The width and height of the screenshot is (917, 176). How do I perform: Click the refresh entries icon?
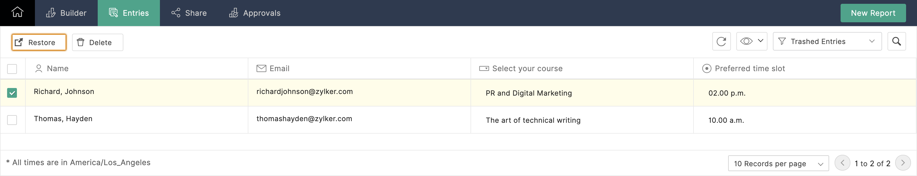point(721,42)
